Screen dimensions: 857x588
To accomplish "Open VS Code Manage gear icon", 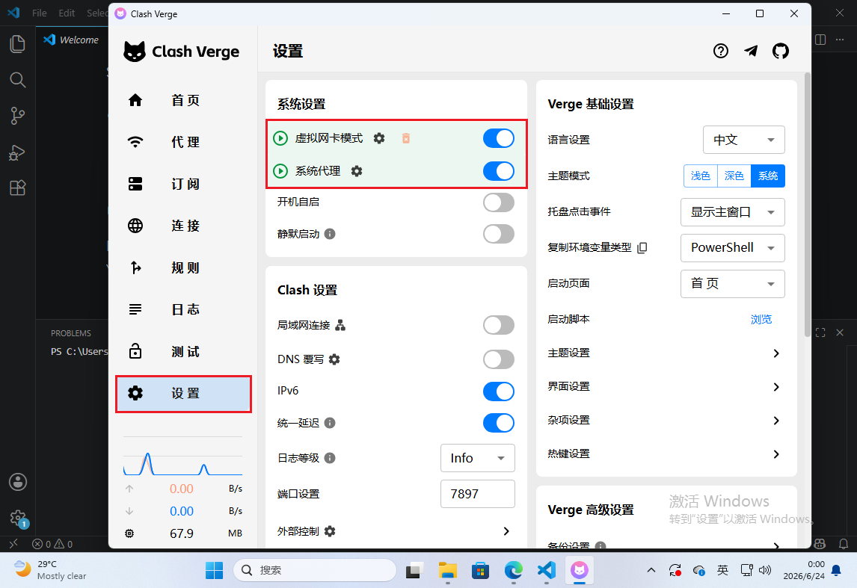I will [x=17, y=518].
